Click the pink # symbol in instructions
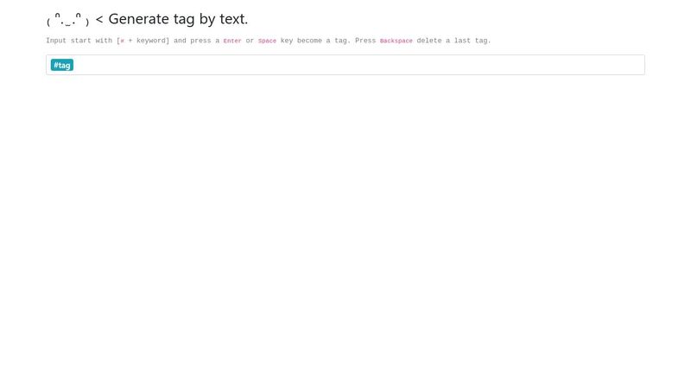 122,41
